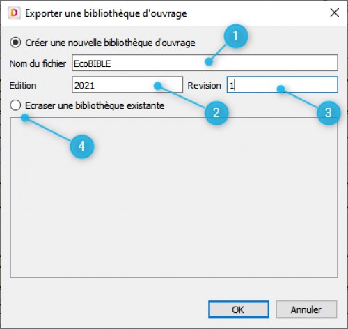Click into the Revision input field
The height and width of the screenshot is (329, 348).
click(x=282, y=84)
